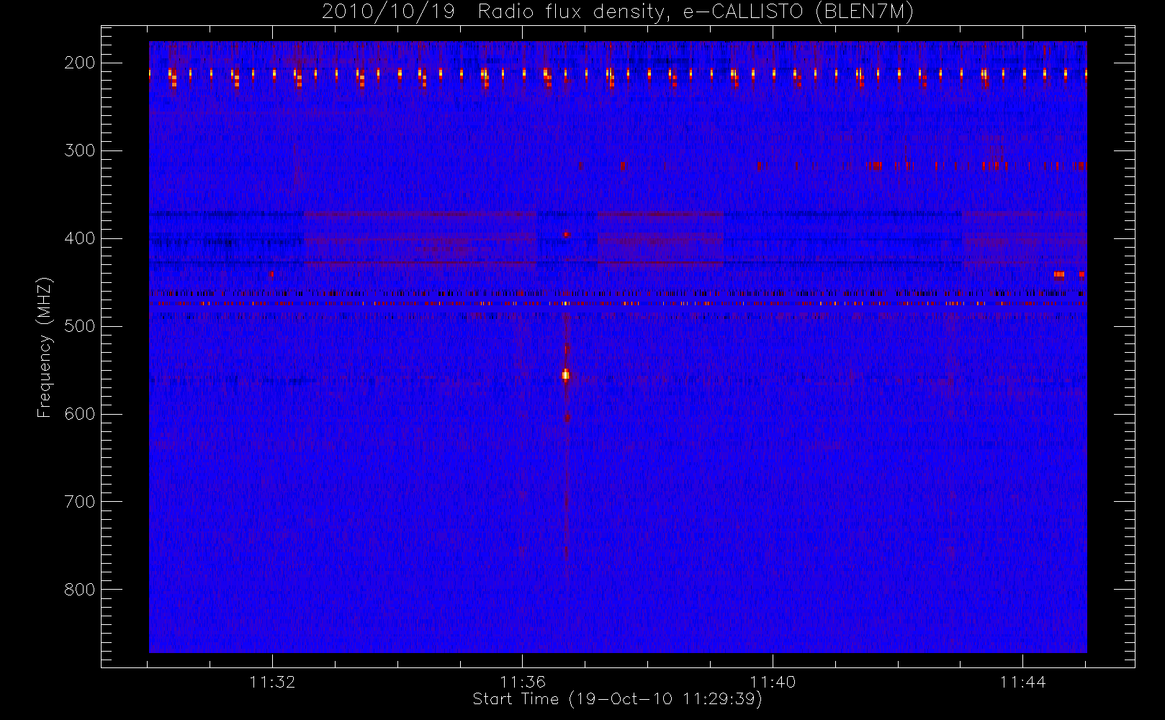This screenshot has height=720, width=1165.
Task: Click the plot title '2010/10/19 Radio flux density, e-CALLISTO (BLEN7M)'
Action: pos(618,12)
